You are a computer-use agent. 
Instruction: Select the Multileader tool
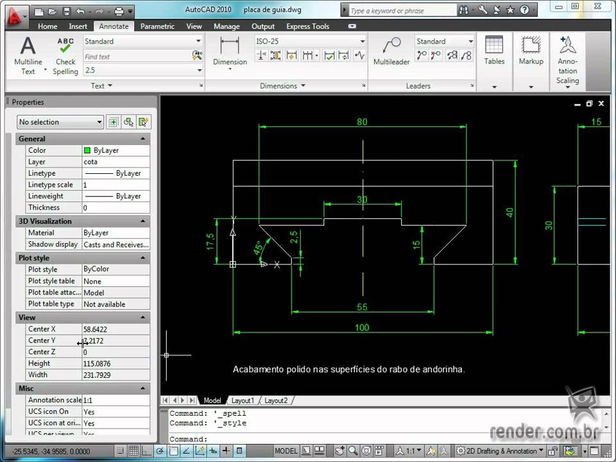point(391,51)
